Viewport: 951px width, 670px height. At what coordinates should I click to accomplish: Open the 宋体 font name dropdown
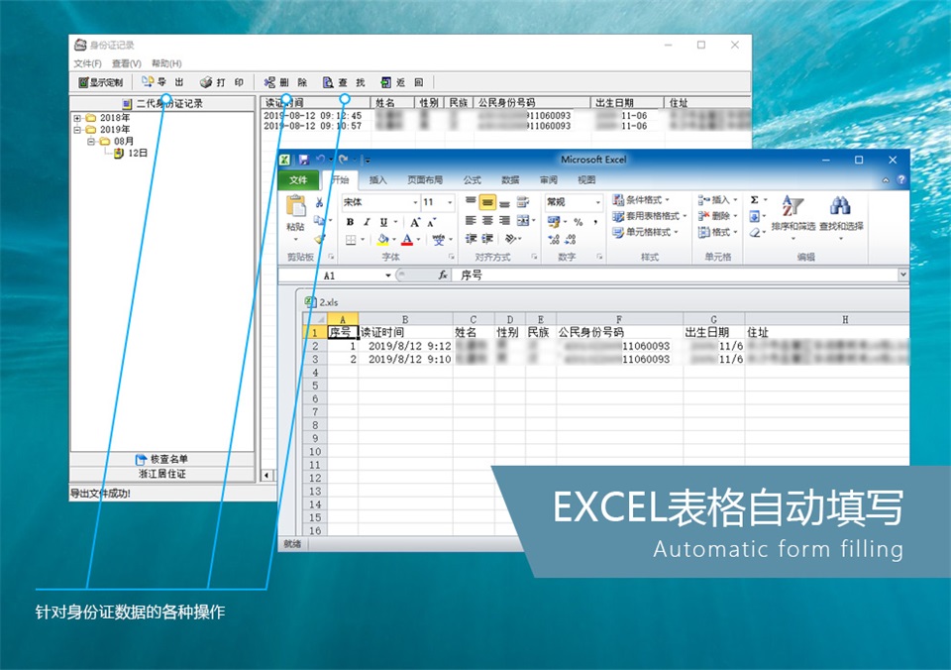(415, 202)
